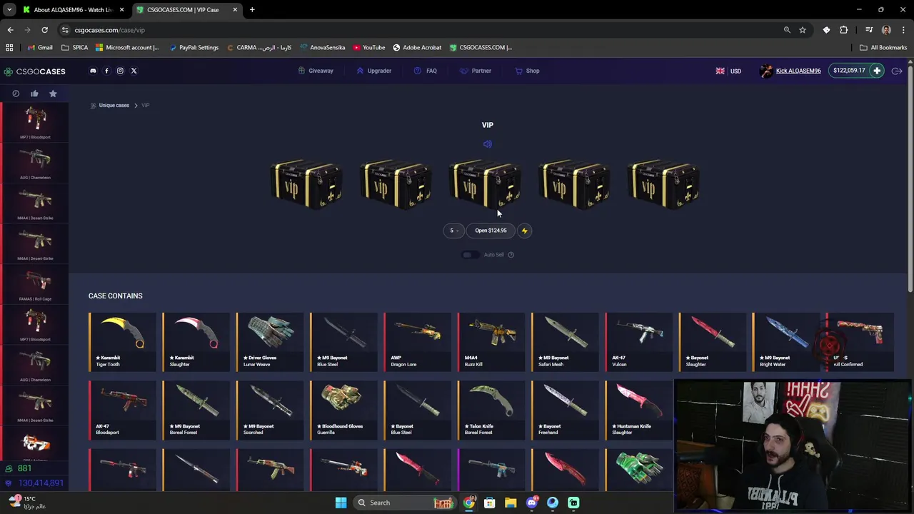The height and width of the screenshot is (514, 914).
Task: Open the Giveaway page
Action: pos(316,71)
